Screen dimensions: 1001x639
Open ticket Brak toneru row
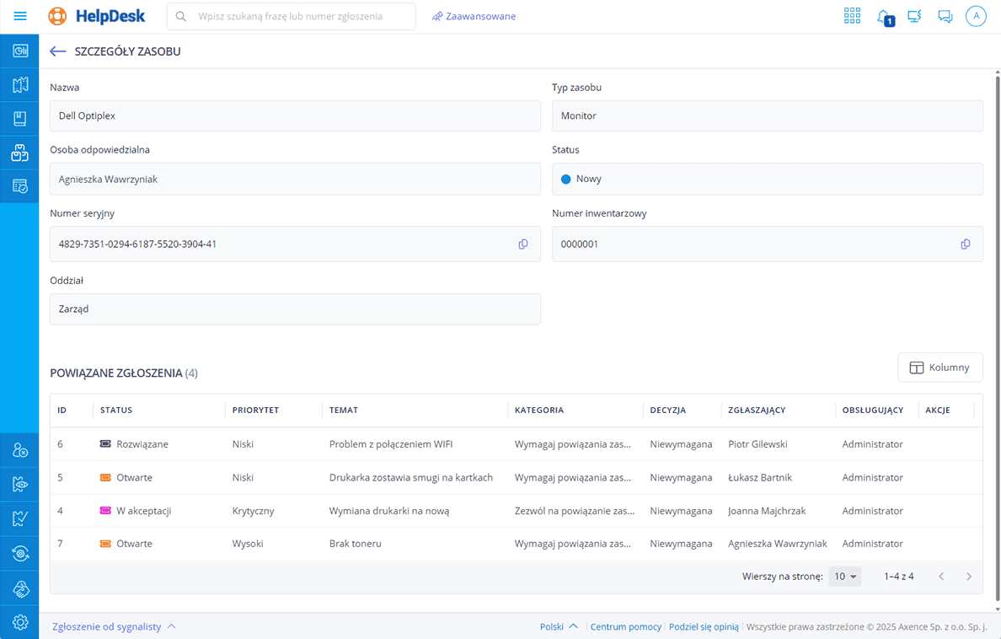coord(355,544)
